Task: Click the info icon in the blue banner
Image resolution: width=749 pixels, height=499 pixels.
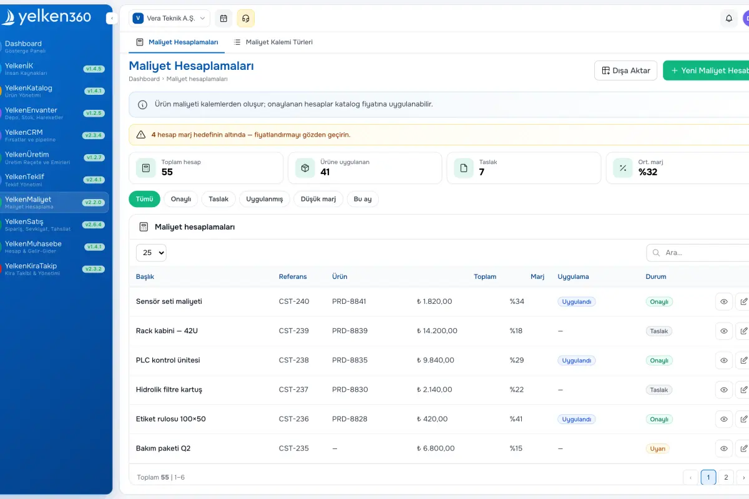Action: 142,105
